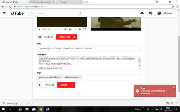Click the address bar URL

(x=36, y=7)
